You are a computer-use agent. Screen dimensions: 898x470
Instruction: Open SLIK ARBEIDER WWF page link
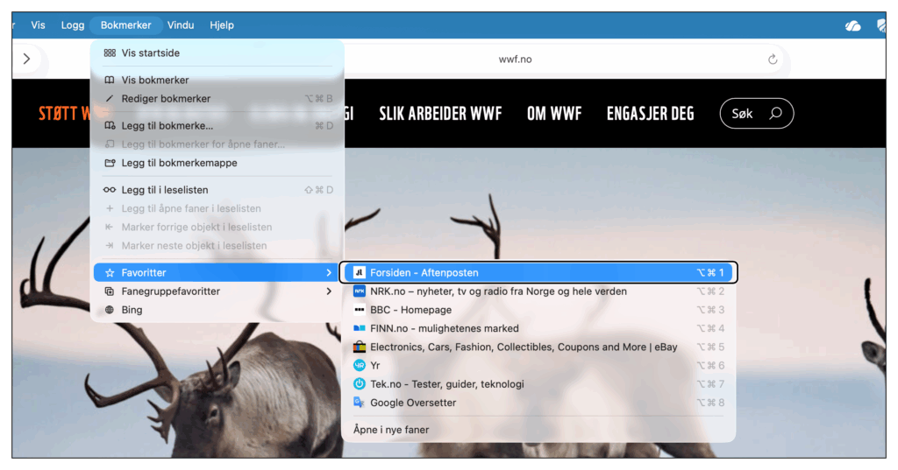pos(440,113)
